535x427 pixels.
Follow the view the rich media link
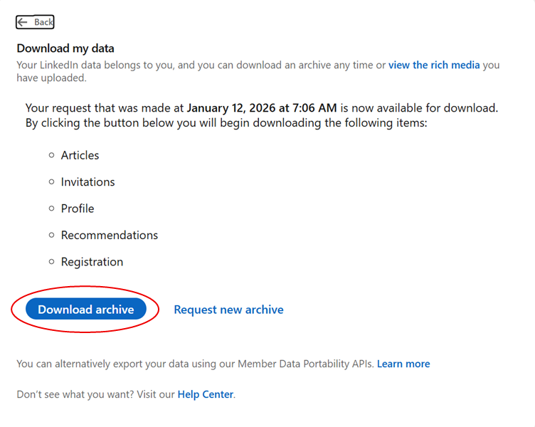434,65
